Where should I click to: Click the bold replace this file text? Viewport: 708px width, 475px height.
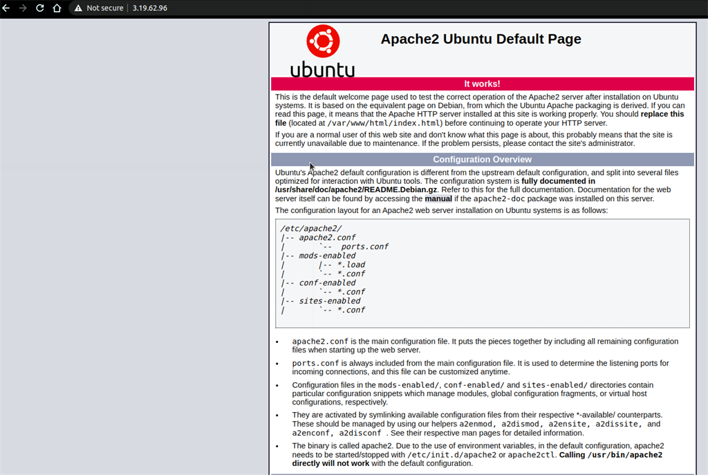(662, 114)
